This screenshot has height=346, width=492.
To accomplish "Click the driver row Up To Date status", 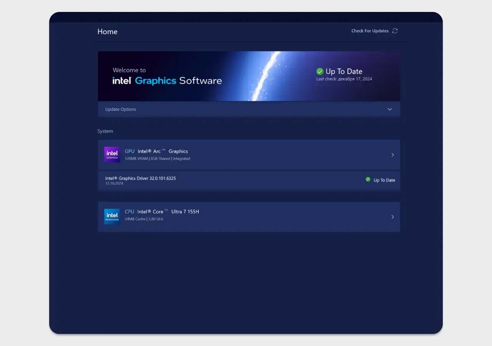I will click(384, 180).
